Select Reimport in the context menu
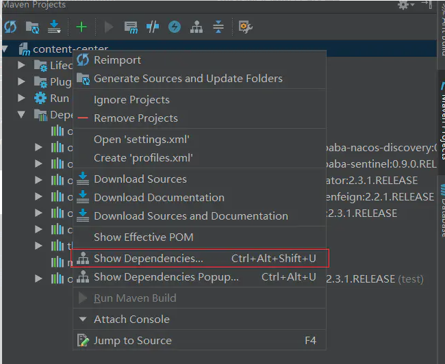The width and height of the screenshot is (445, 364). 199,60
